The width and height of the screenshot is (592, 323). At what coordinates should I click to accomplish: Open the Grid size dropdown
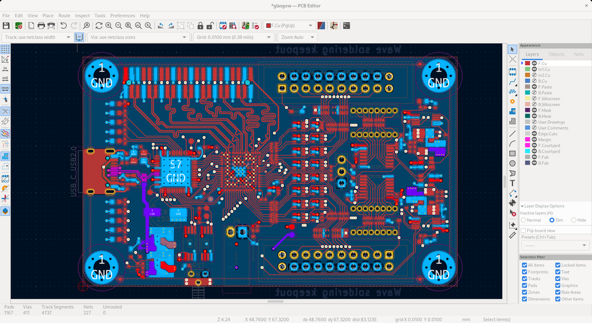coord(234,37)
